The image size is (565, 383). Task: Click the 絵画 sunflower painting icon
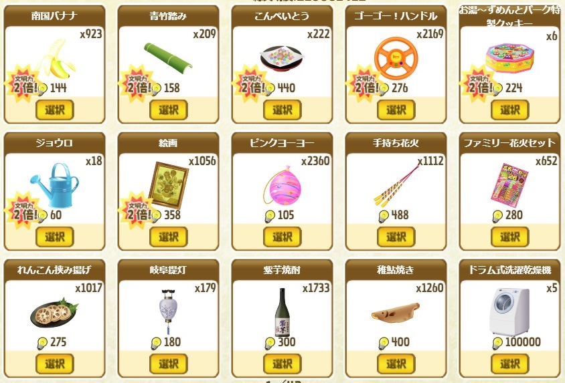click(169, 185)
